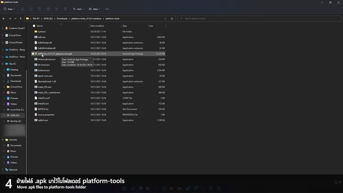Open Network in the sidebar

coord(11,169)
